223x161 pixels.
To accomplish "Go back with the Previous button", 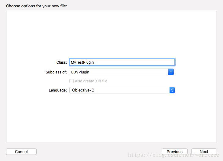I will [x=175, y=152].
